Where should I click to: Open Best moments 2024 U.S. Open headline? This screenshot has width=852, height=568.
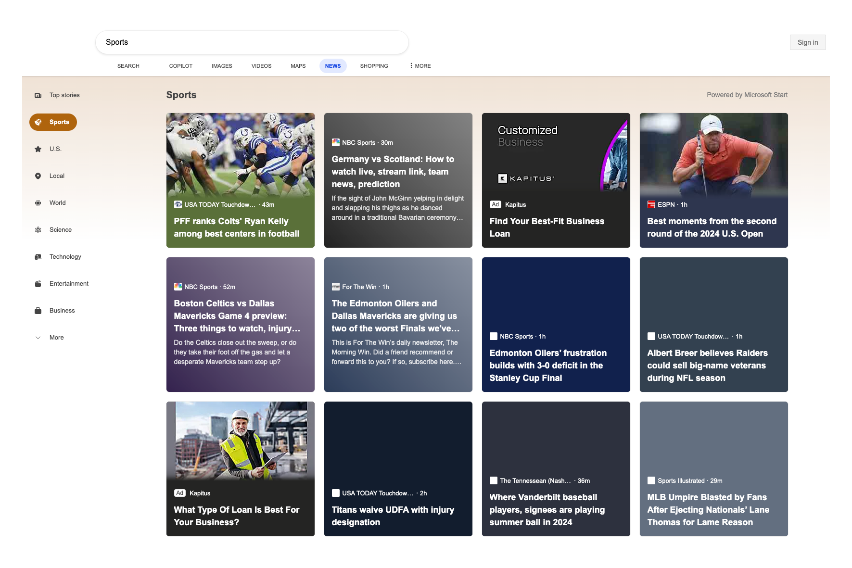pyautogui.click(x=712, y=227)
